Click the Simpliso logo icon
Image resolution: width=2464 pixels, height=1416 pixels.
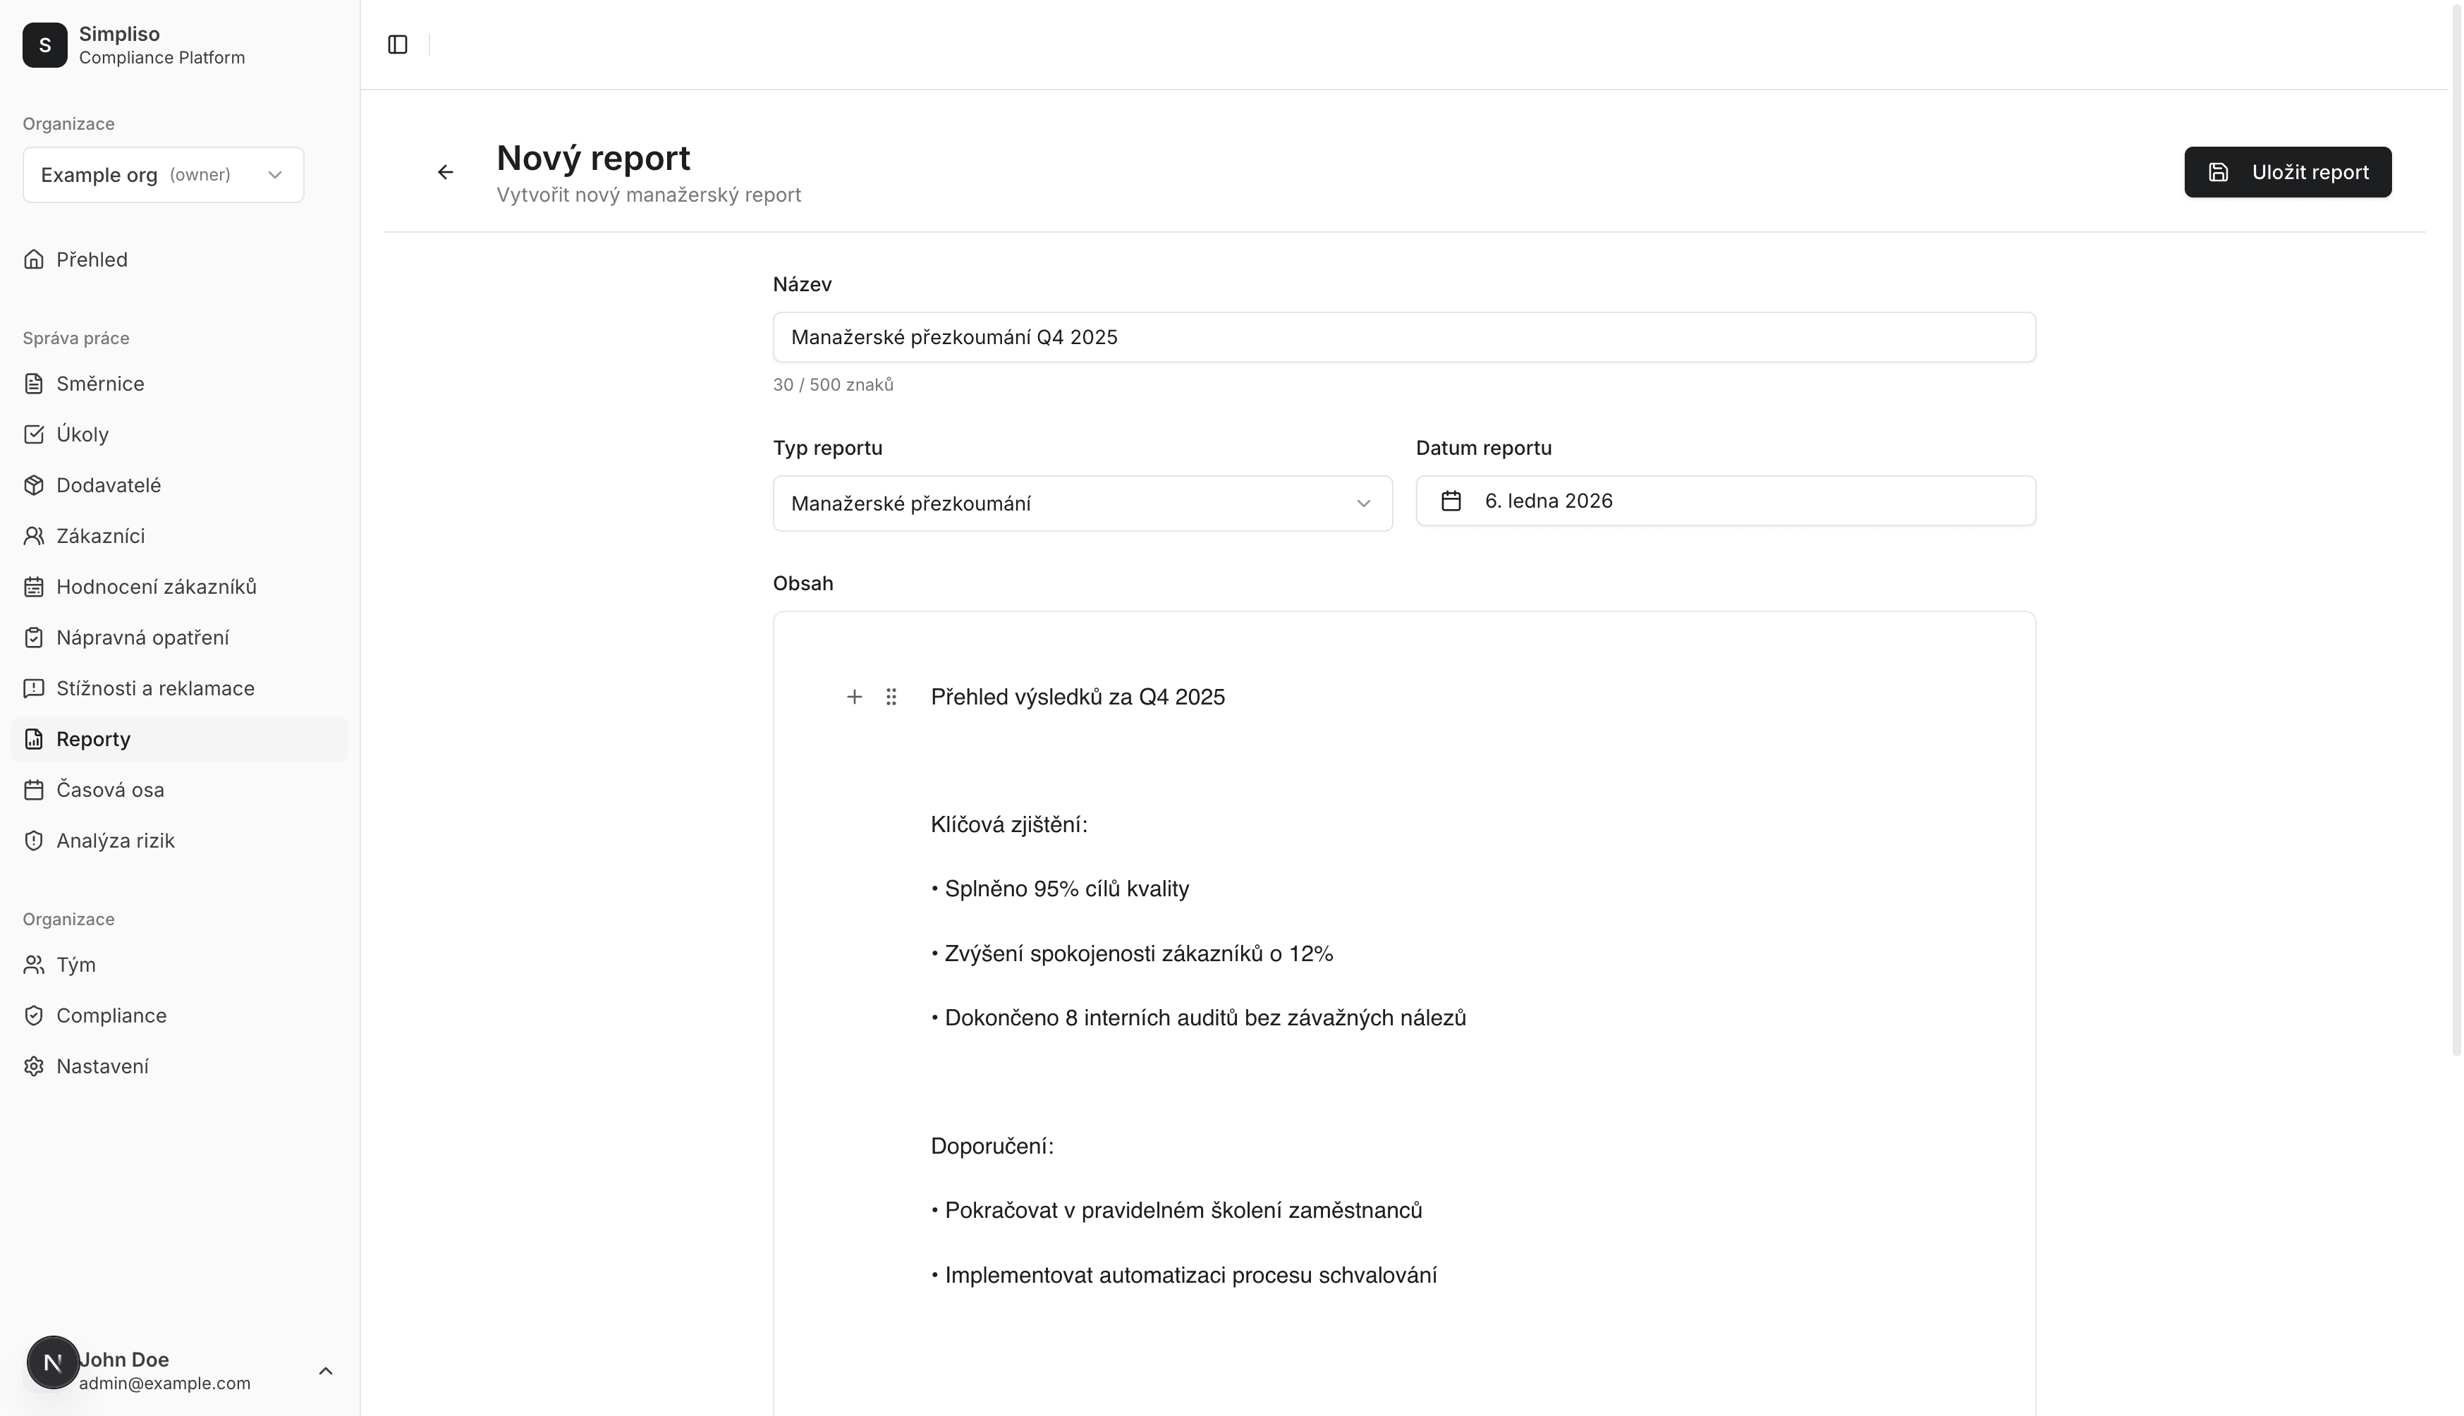44,44
